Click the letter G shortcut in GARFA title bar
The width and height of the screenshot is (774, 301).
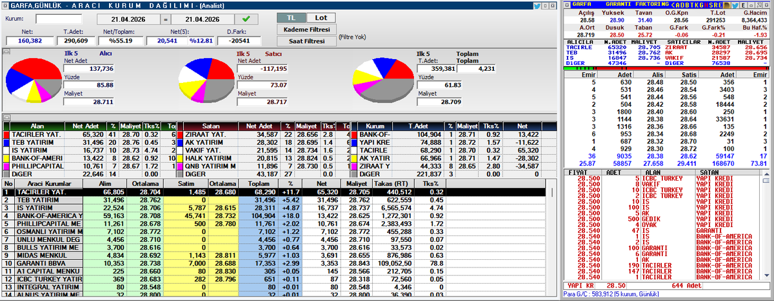(x=701, y=5)
